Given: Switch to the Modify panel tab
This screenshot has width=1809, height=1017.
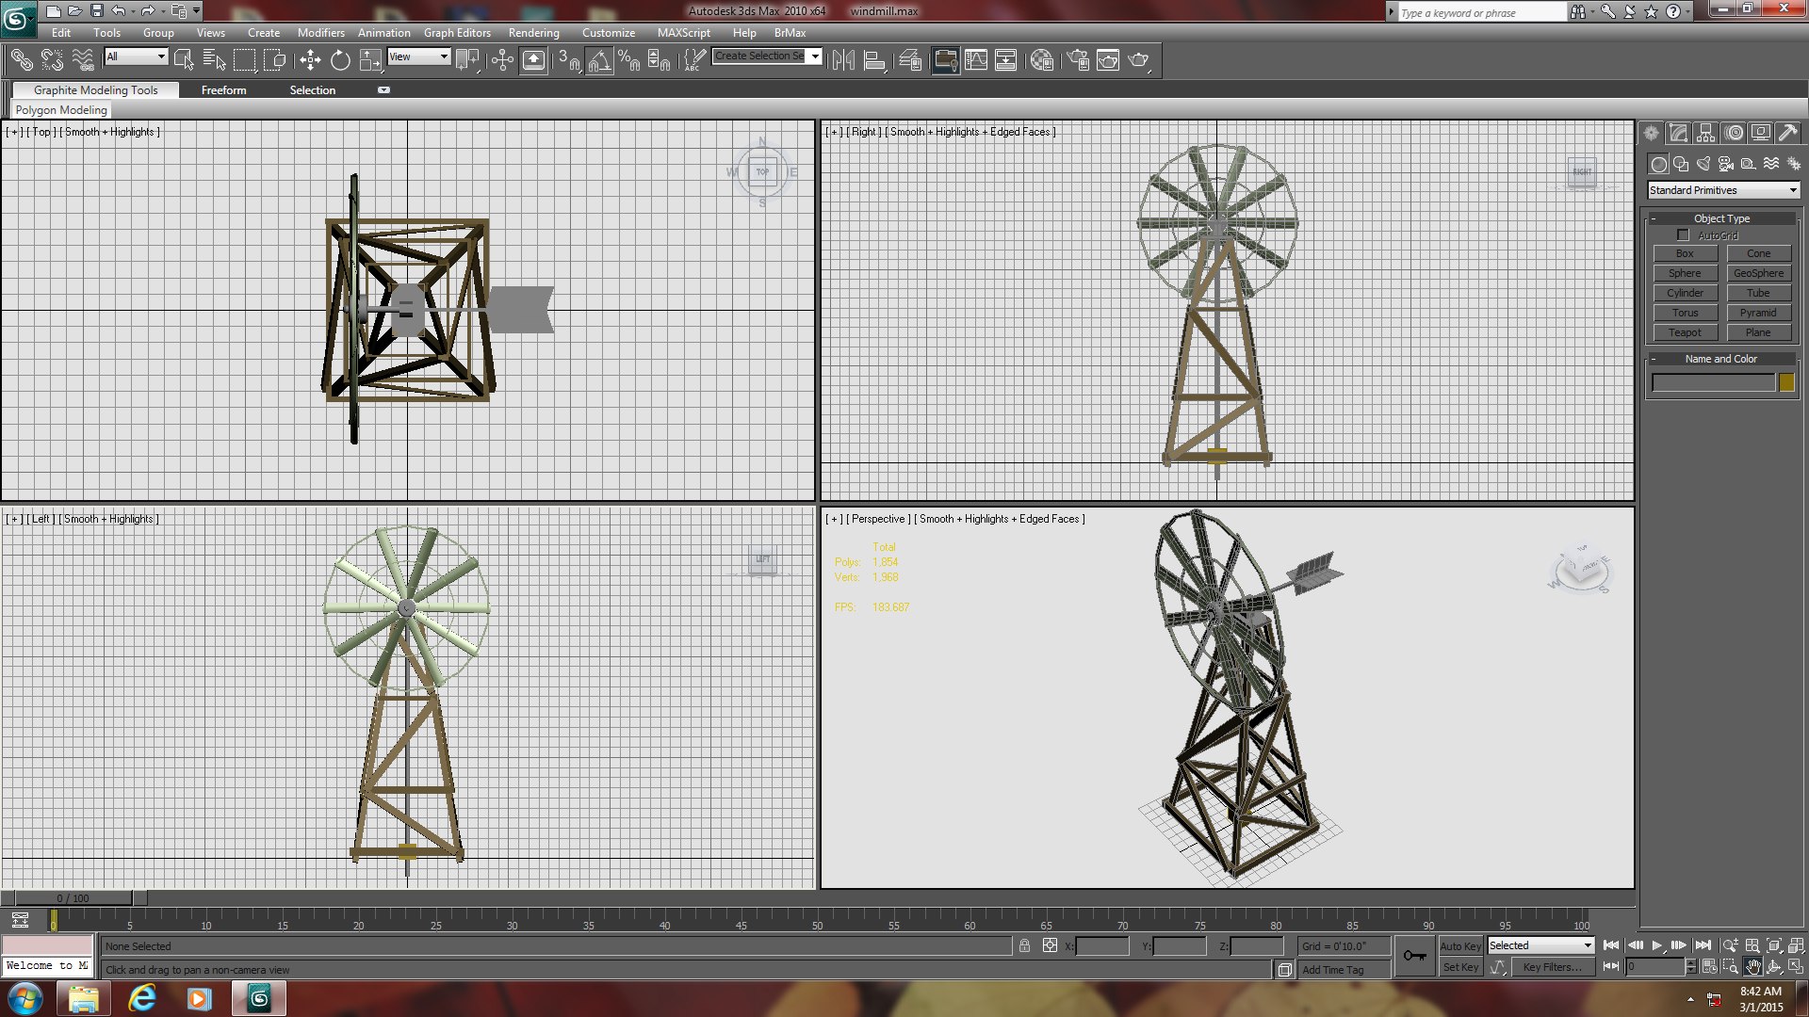Looking at the screenshot, I should (x=1678, y=133).
